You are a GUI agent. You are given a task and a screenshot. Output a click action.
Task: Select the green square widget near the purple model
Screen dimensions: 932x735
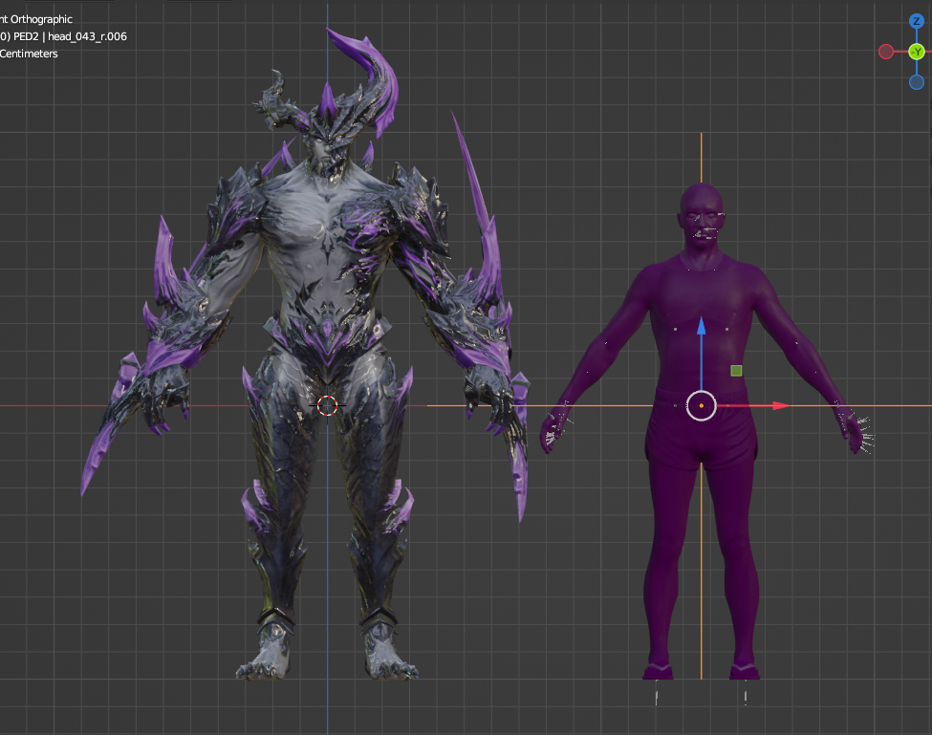[x=735, y=370]
